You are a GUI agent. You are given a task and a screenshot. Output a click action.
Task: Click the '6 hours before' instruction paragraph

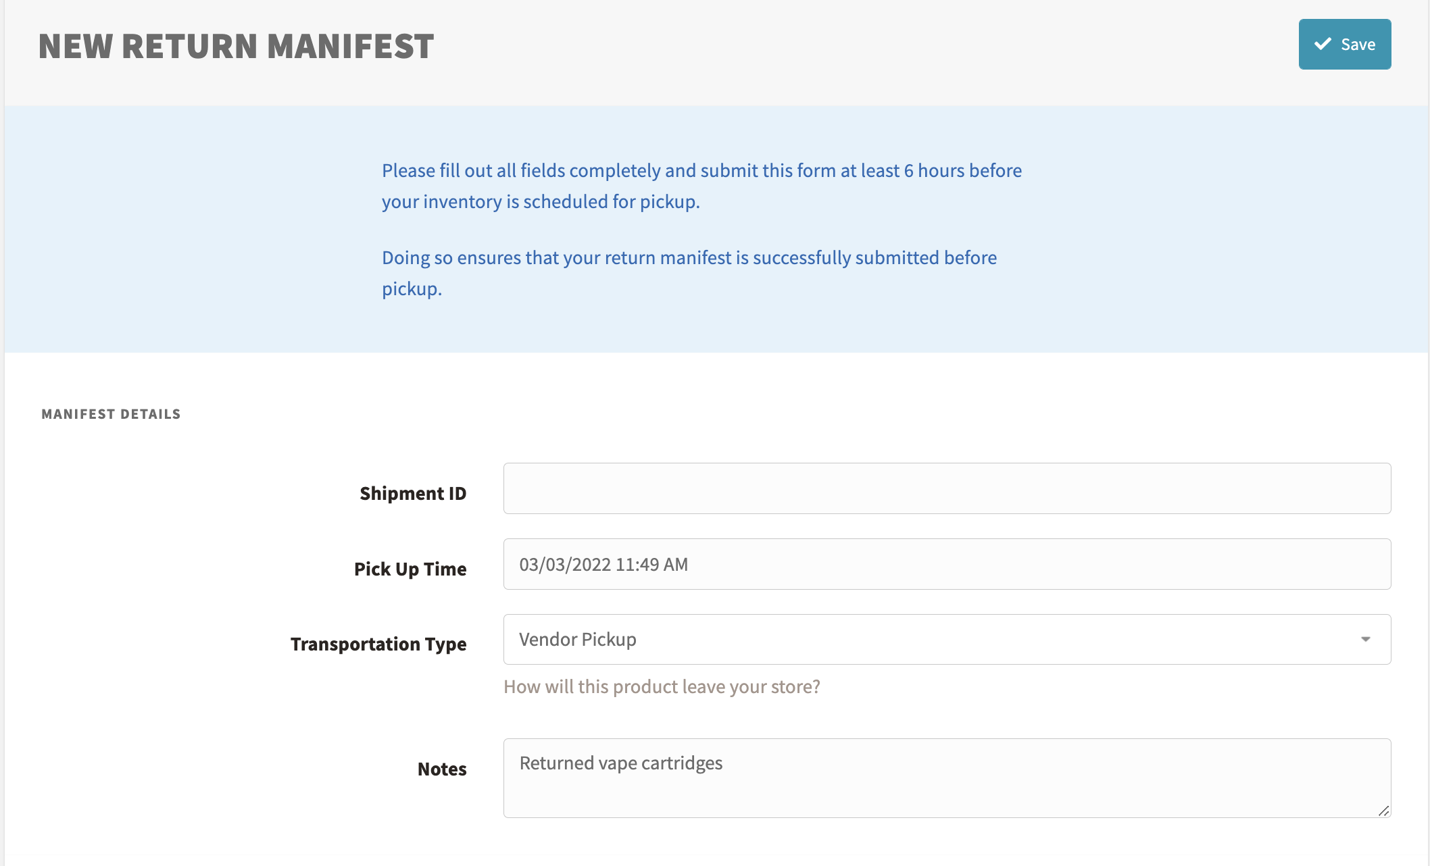pyautogui.click(x=701, y=186)
